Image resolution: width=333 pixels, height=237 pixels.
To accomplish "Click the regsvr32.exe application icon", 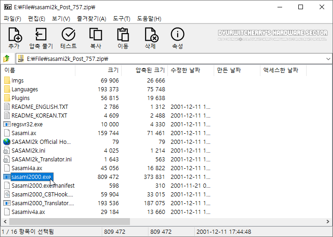I will 7,124.
